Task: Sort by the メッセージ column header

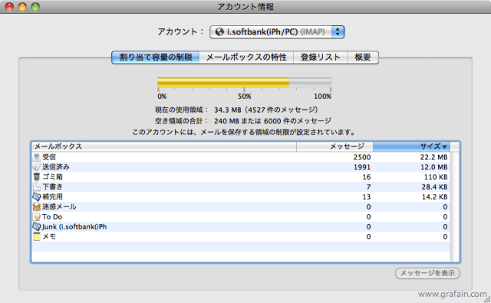Action: (x=334, y=147)
